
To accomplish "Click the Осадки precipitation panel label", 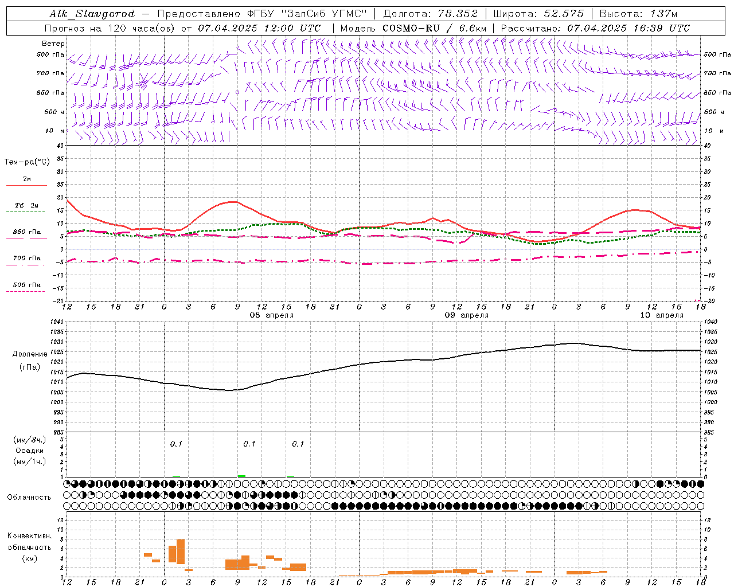I will (29, 451).
